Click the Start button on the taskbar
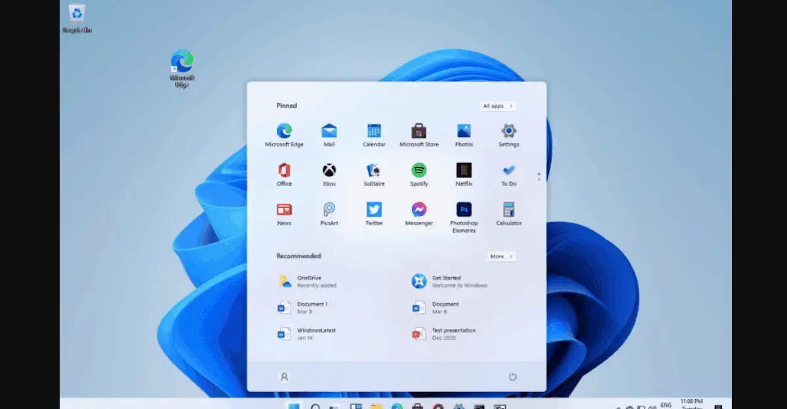The height and width of the screenshot is (409, 787). (x=294, y=405)
